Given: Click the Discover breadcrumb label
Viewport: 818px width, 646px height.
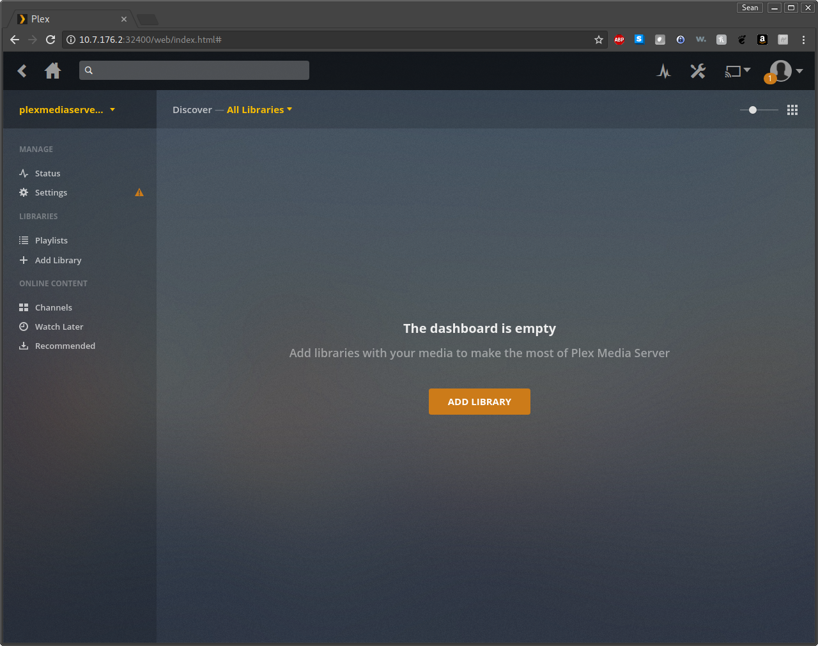Looking at the screenshot, I should pos(192,110).
